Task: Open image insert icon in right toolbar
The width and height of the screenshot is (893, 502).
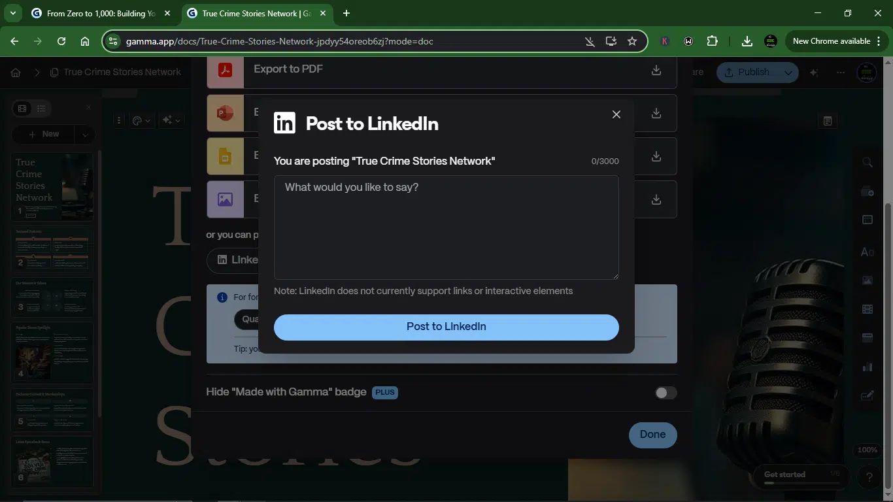Action: pyautogui.click(x=868, y=280)
